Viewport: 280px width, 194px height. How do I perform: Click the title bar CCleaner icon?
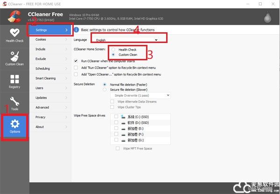pyautogui.click(x=5, y=4)
